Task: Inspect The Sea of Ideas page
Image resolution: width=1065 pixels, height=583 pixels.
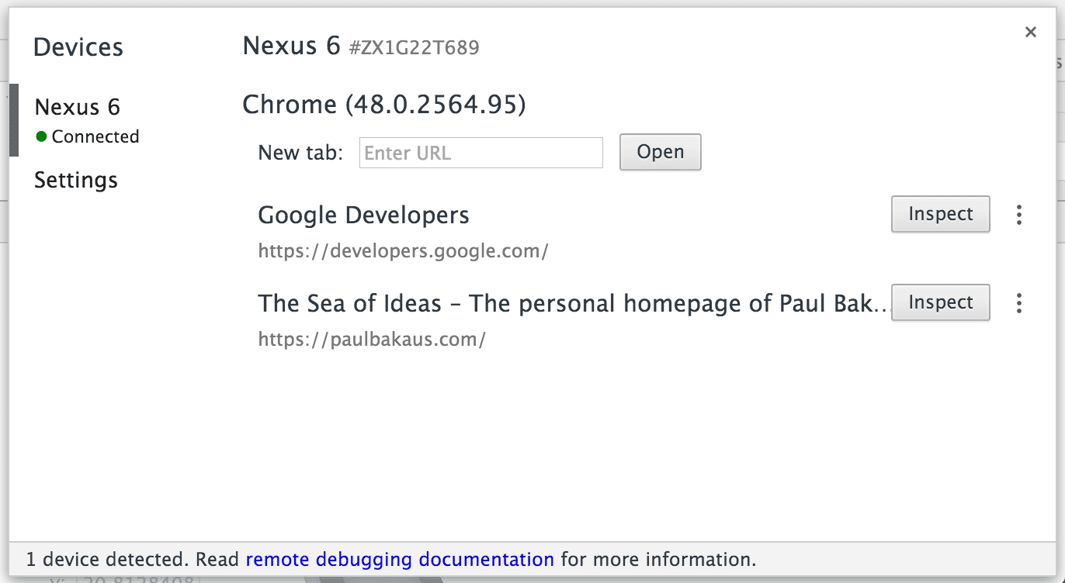Action: [x=940, y=302]
